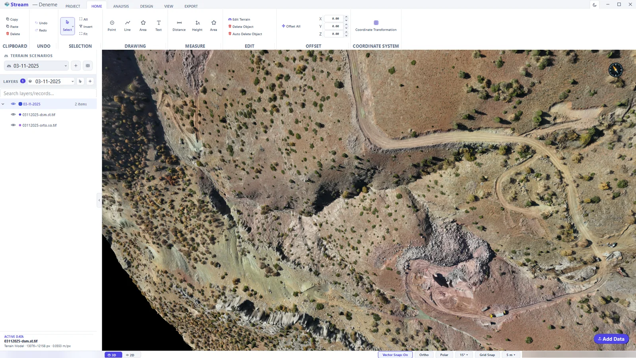Open the DESIGN tab

pos(146,6)
